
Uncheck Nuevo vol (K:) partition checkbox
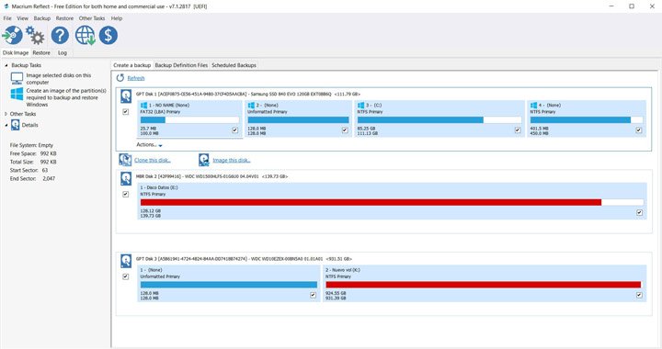click(639, 295)
